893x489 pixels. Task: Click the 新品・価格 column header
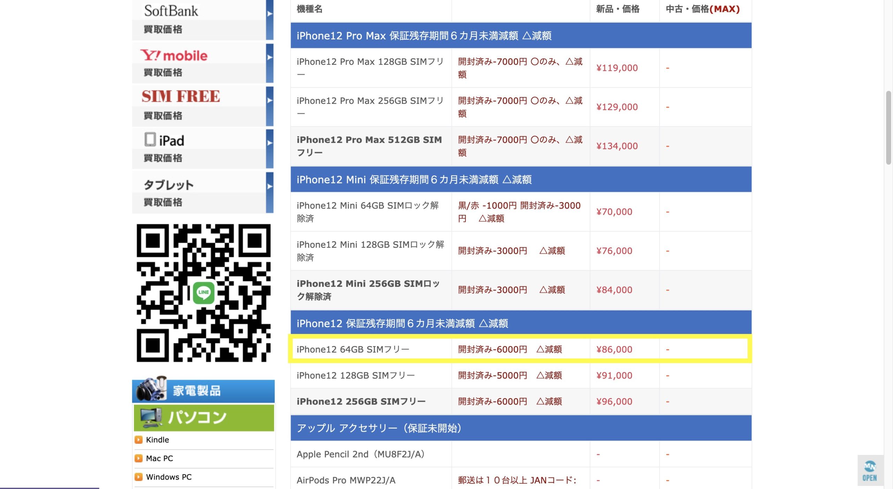pos(617,9)
